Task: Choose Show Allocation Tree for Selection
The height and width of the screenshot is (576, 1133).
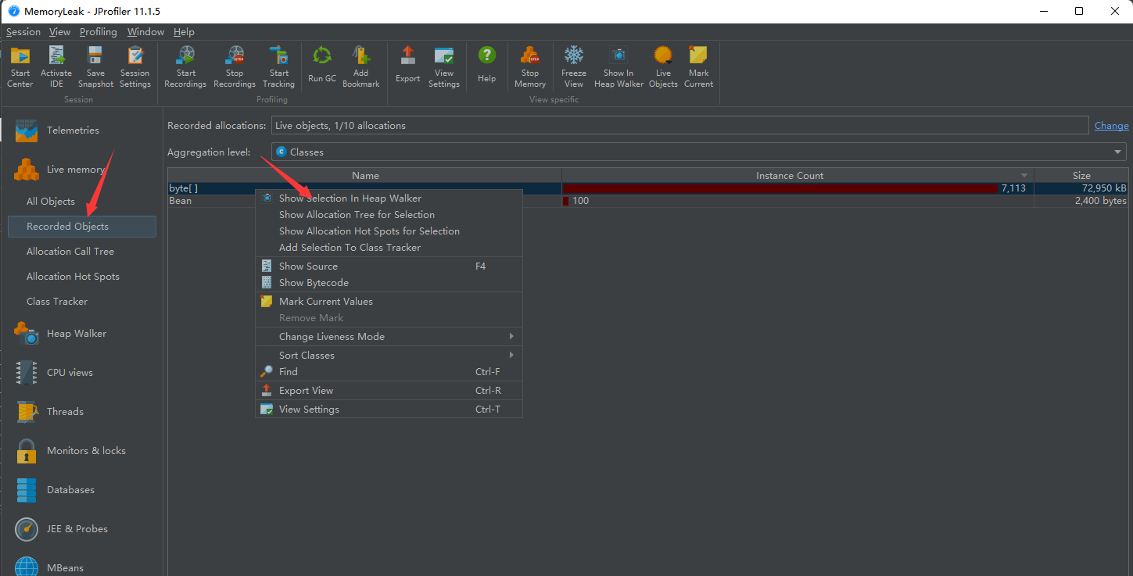Action: pyautogui.click(x=389, y=215)
